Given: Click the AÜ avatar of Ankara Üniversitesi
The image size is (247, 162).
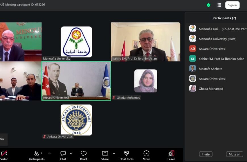Looking at the screenshot, I should [192, 49].
